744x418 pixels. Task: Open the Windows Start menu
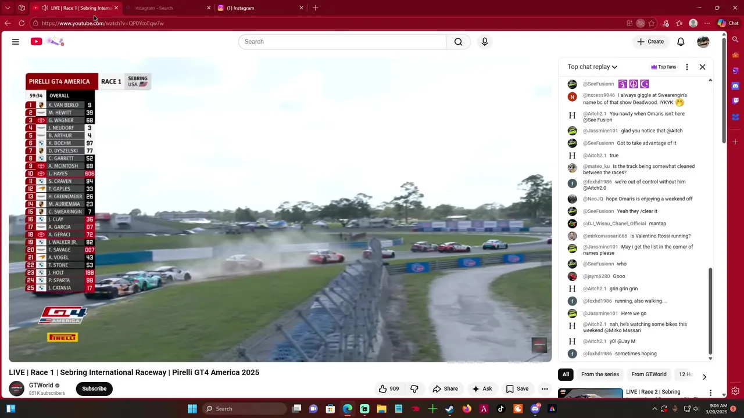tap(192, 409)
